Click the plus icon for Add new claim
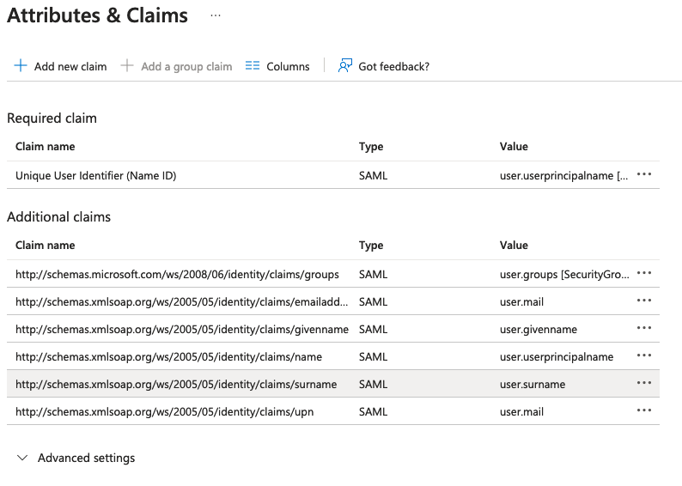682x486 pixels. click(21, 66)
